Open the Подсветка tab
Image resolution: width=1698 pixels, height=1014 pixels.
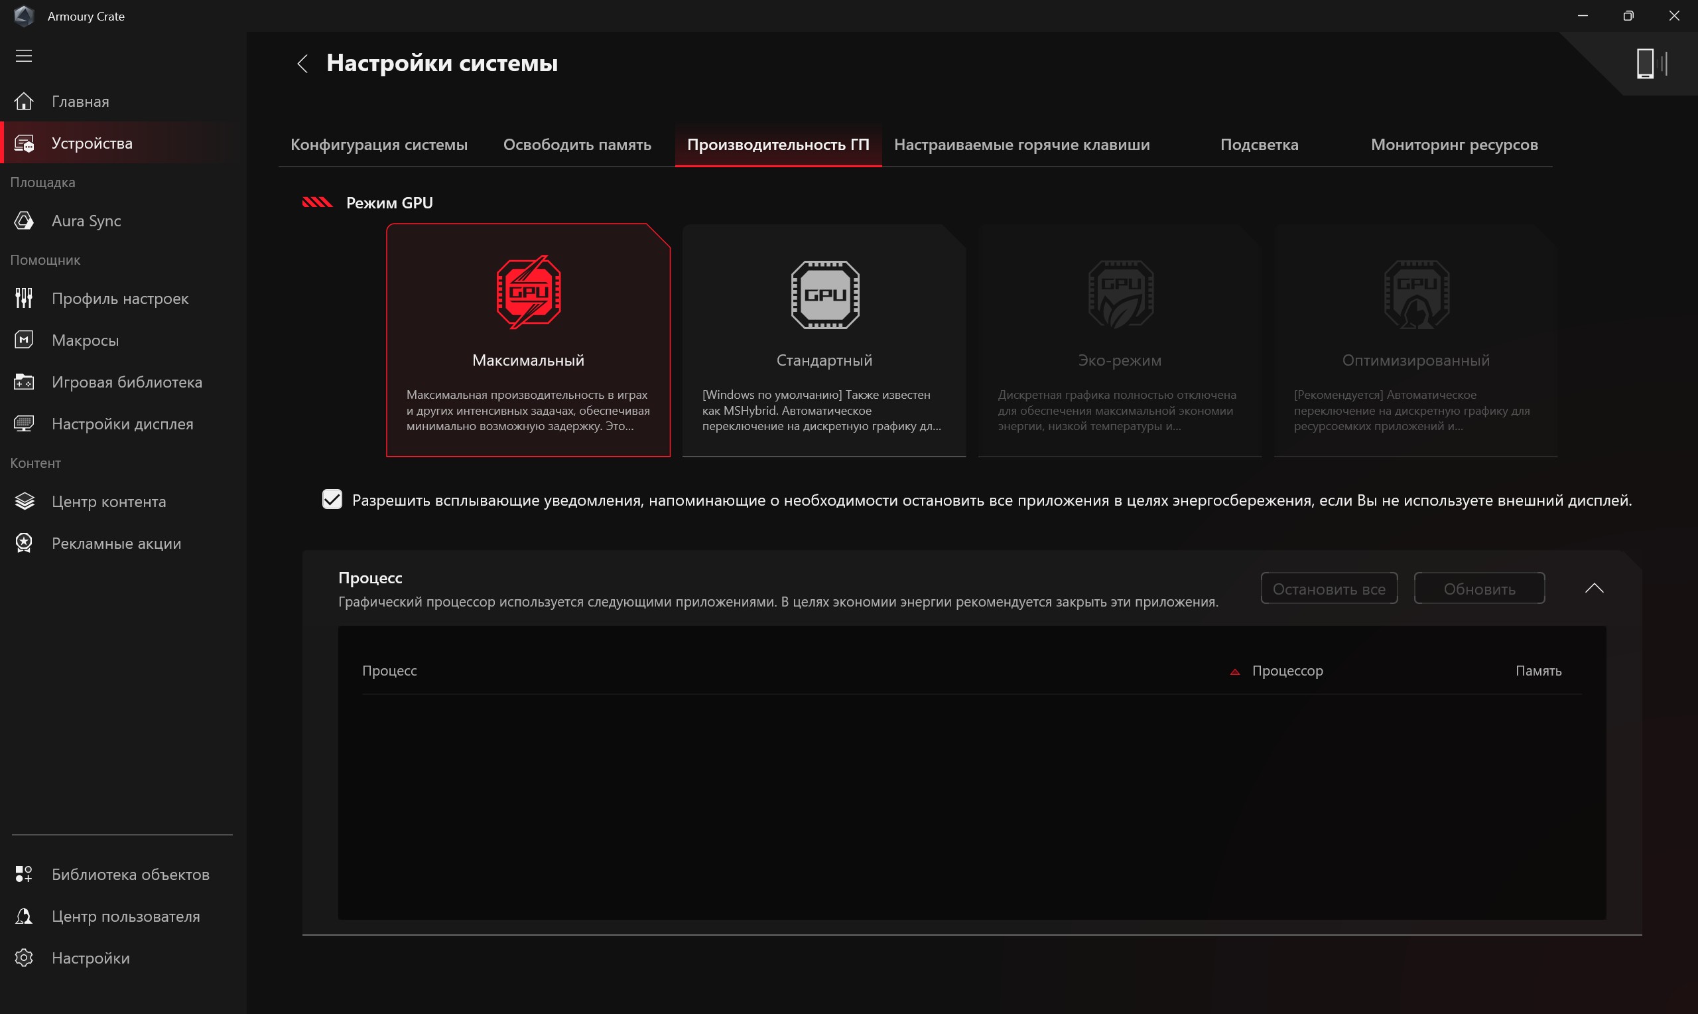click(1259, 145)
